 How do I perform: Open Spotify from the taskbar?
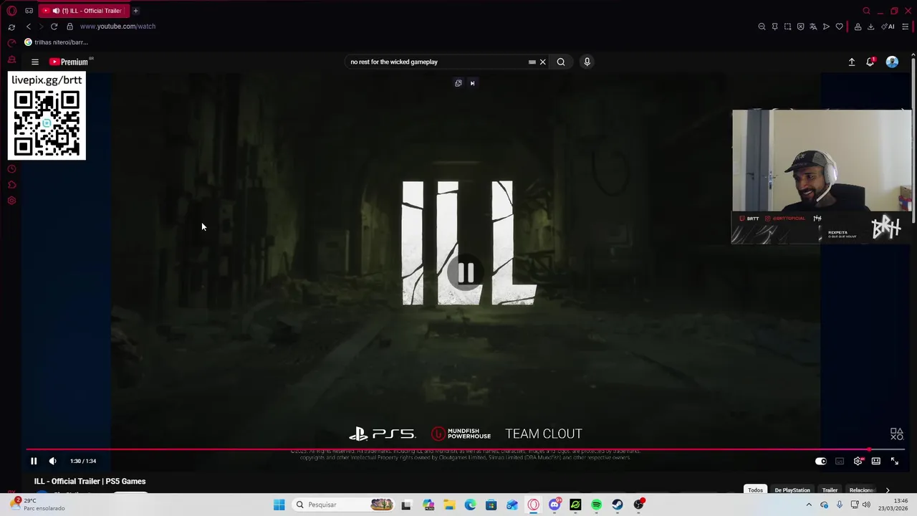pyautogui.click(x=596, y=505)
